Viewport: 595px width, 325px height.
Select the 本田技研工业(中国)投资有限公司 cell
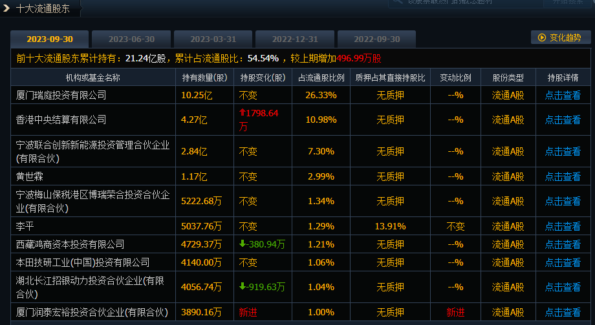click(x=93, y=262)
